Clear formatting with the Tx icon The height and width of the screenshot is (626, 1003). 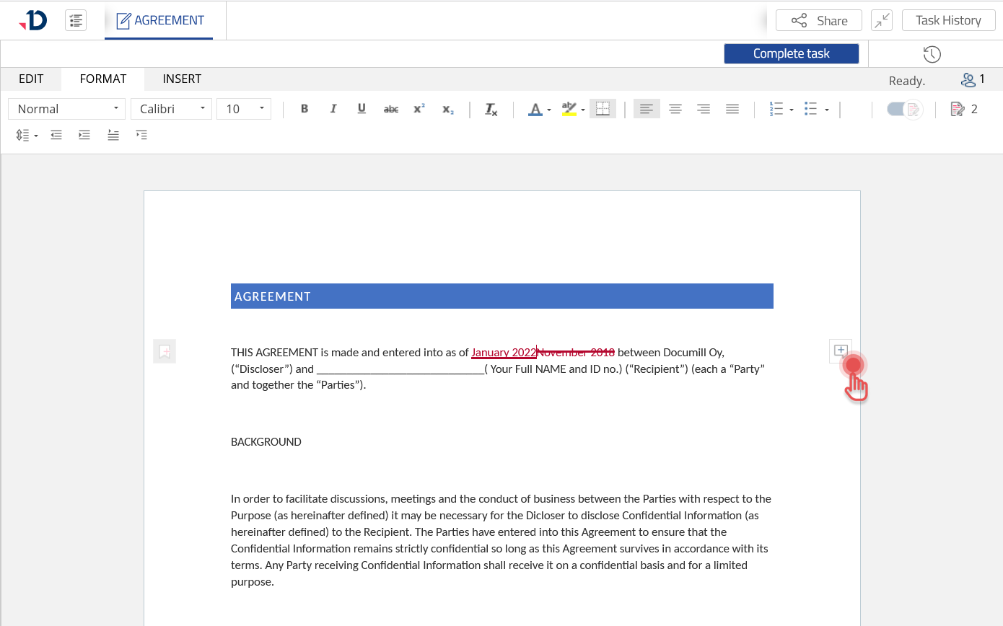[x=491, y=109]
